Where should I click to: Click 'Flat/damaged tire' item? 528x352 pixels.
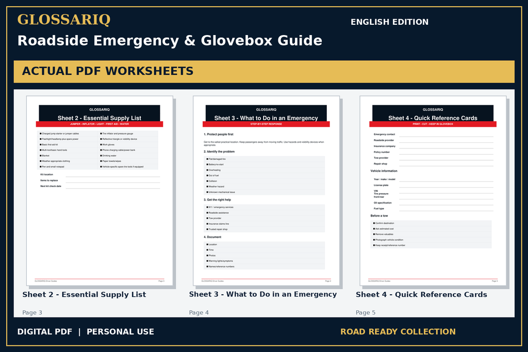(216, 159)
